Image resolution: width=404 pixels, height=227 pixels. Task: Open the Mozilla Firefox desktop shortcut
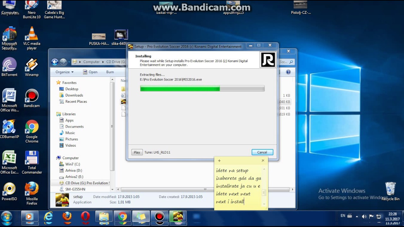32,193
